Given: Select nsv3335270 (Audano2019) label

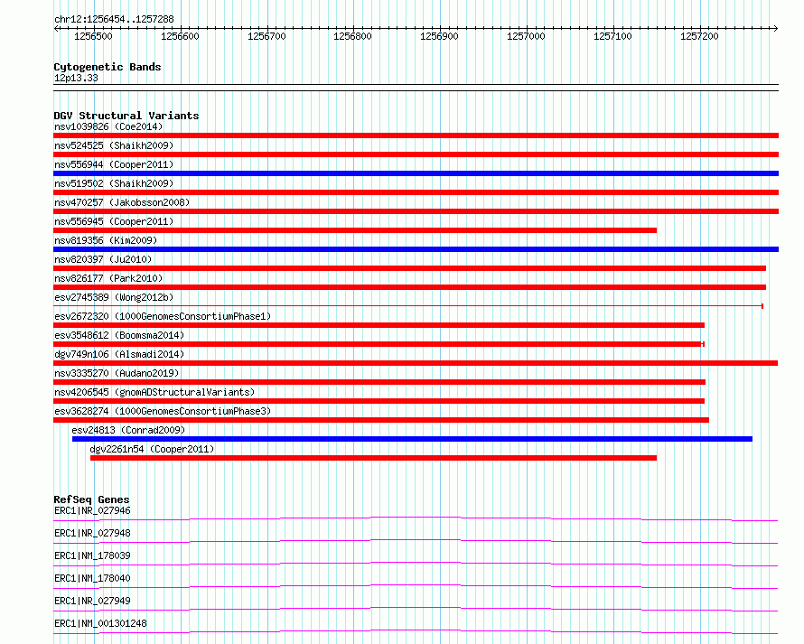Looking at the screenshot, I should (x=117, y=373).
